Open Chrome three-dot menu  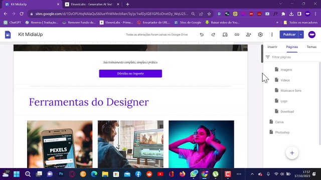315,14
